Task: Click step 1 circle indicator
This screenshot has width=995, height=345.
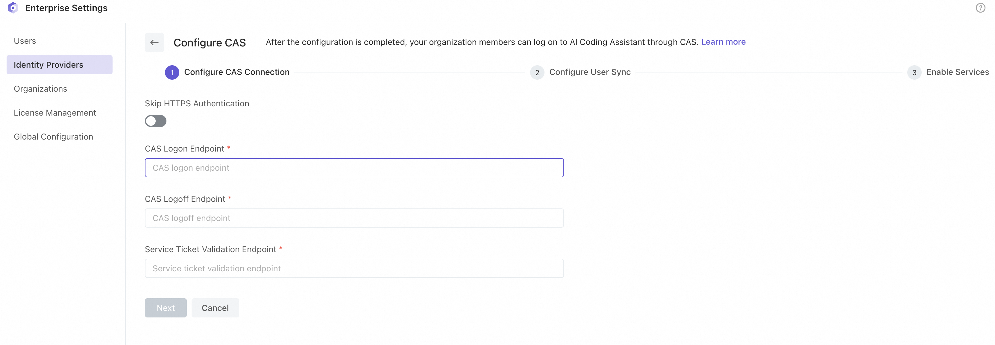Action: pyautogui.click(x=172, y=72)
